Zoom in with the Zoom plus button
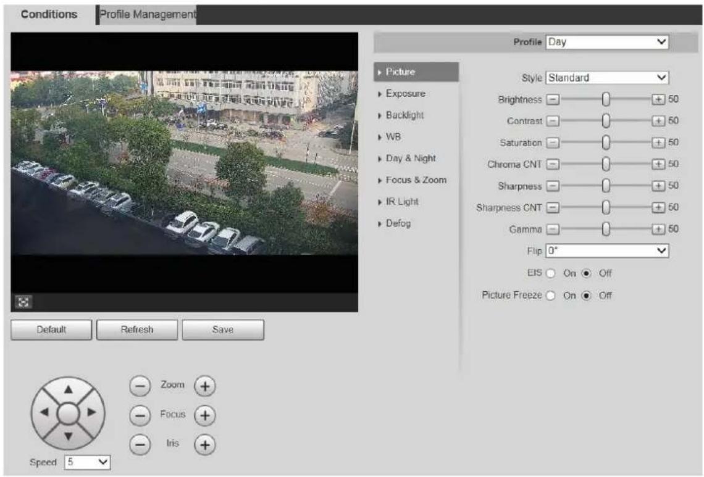704x477 pixels. coord(205,386)
